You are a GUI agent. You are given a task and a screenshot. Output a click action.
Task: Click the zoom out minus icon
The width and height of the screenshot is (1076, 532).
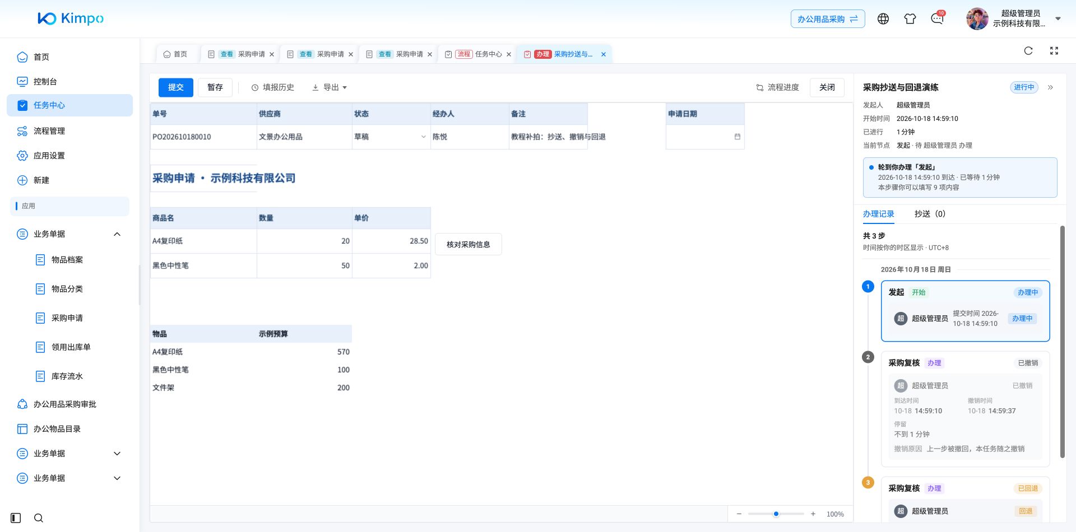[x=739, y=514]
